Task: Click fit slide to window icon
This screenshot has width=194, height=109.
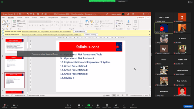Action: coord(149,95)
